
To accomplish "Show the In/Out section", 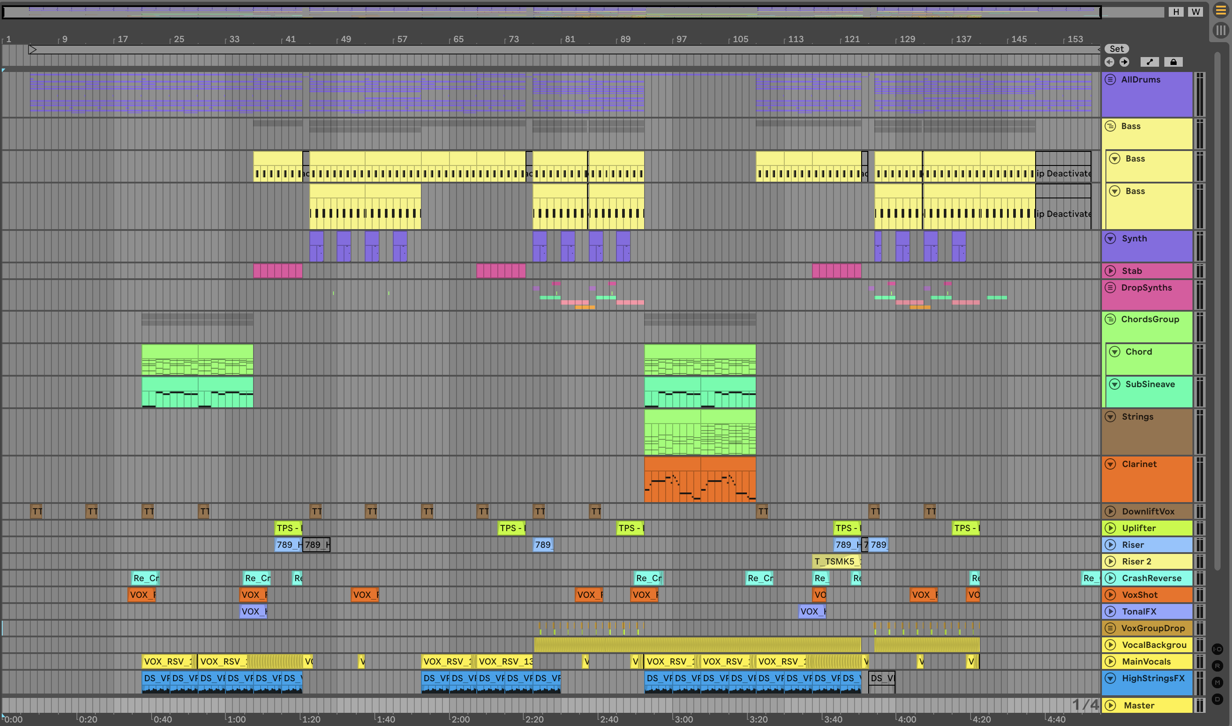I will [x=1218, y=649].
